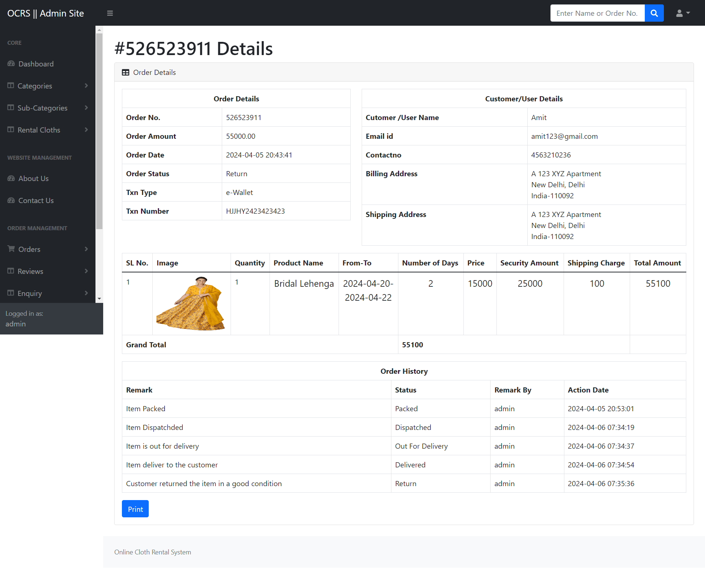Open Categories via its sidebar icon
Image resolution: width=705 pixels, height=568 pixels.
click(x=11, y=86)
